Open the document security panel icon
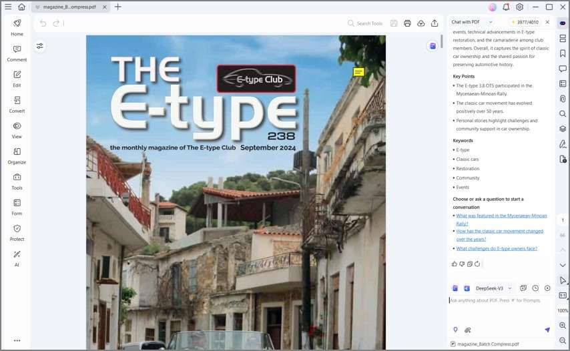The height and width of the screenshot is (351, 570). (563, 159)
